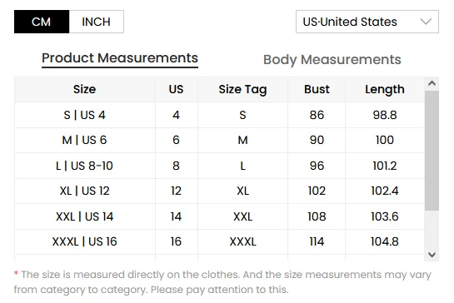
Task: Select the S | US 4 row
Action: (x=219, y=115)
